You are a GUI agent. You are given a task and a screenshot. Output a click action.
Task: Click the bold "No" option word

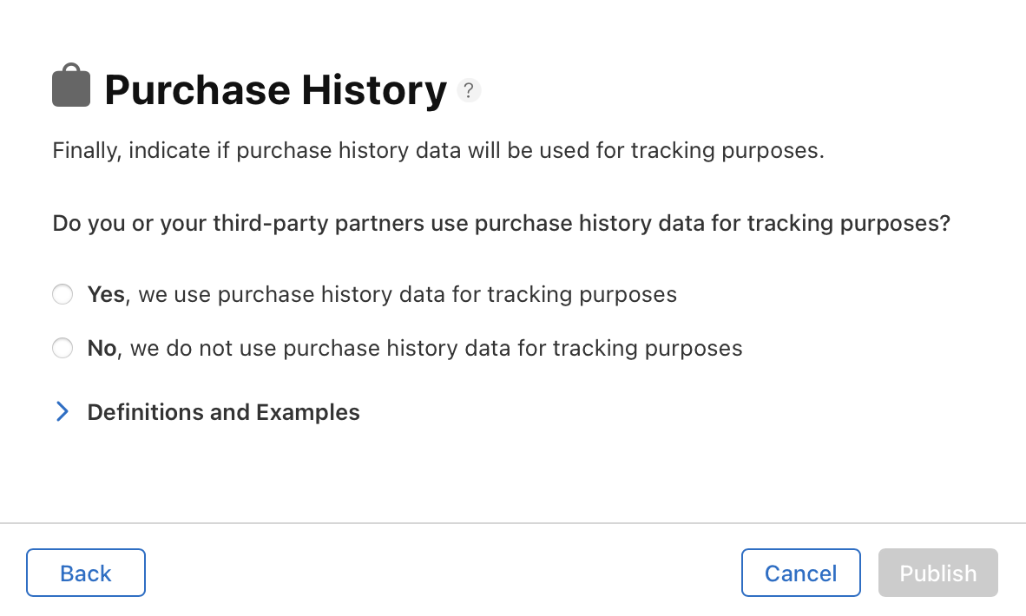pyautogui.click(x=102, y=349)
